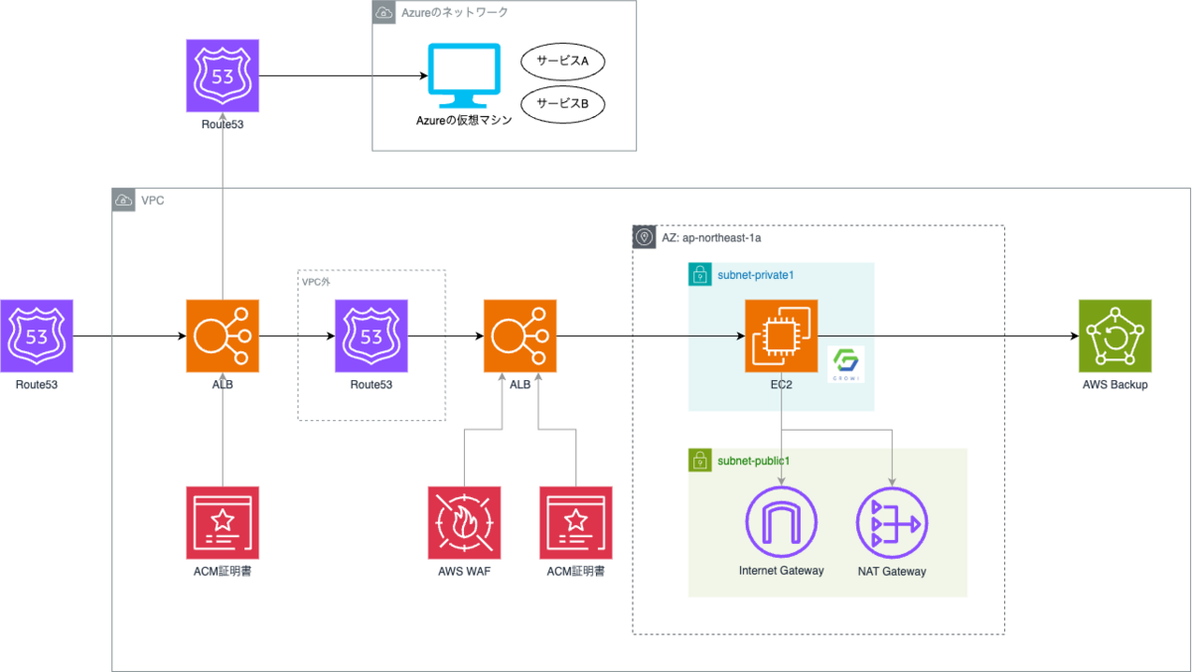Select the green lock icon of subnet-public1
The image size is (1192, 672).
click(x=699, y=460)
